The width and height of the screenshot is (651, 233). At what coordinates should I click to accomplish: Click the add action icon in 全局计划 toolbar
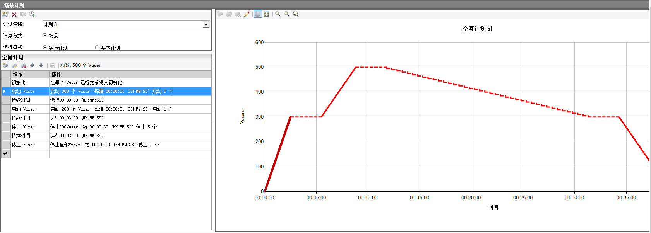pos(5,65)
